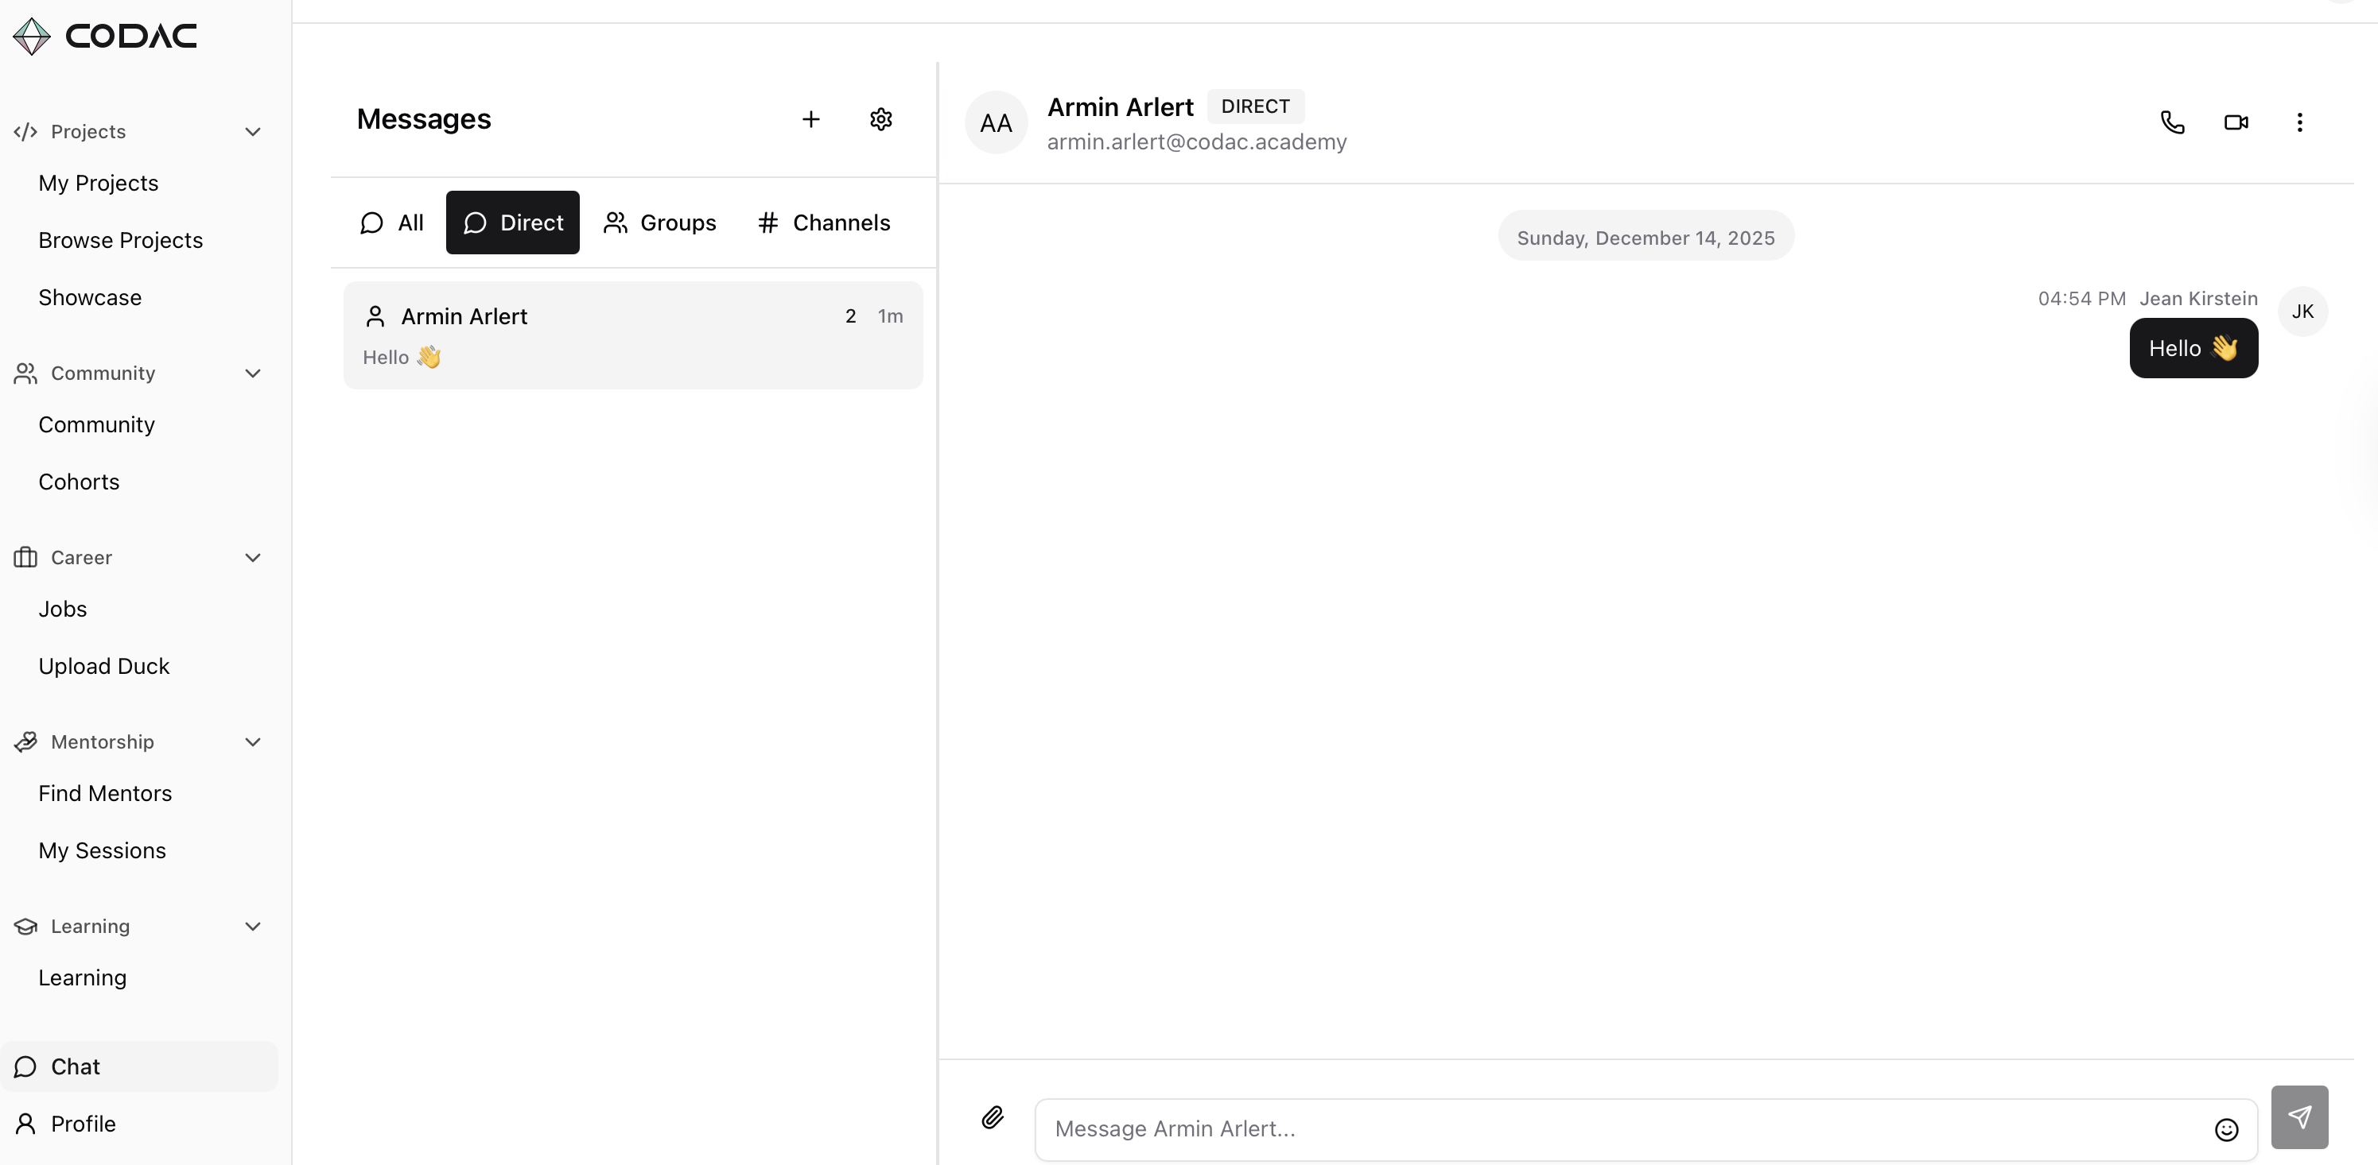Start a new message with plus icon
This screenshot has width=2378, height=1165.
pos(810,119)
